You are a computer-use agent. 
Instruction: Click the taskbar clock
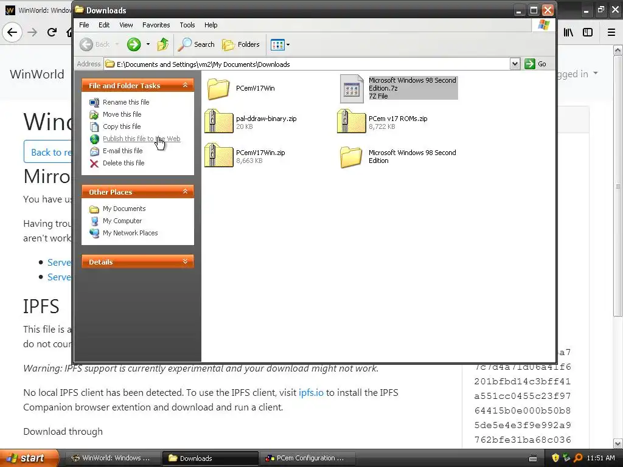600,458
